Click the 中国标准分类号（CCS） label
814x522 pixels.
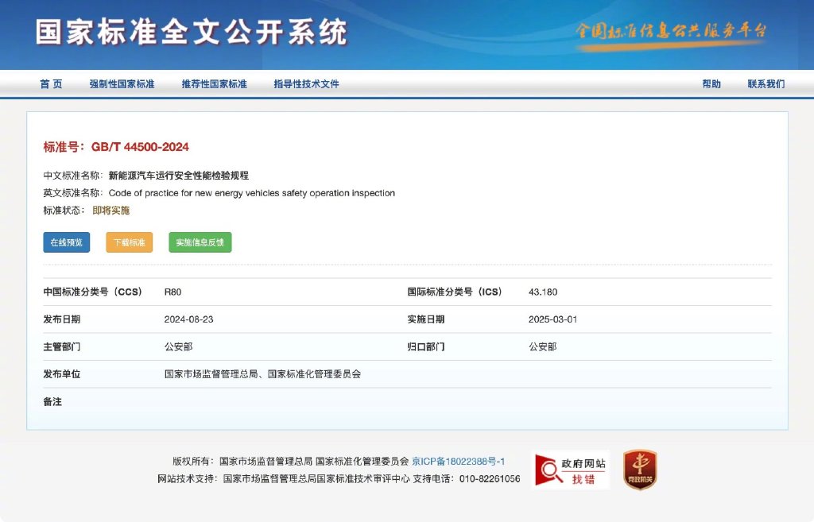pyautogui.click(x=92, y=292)
